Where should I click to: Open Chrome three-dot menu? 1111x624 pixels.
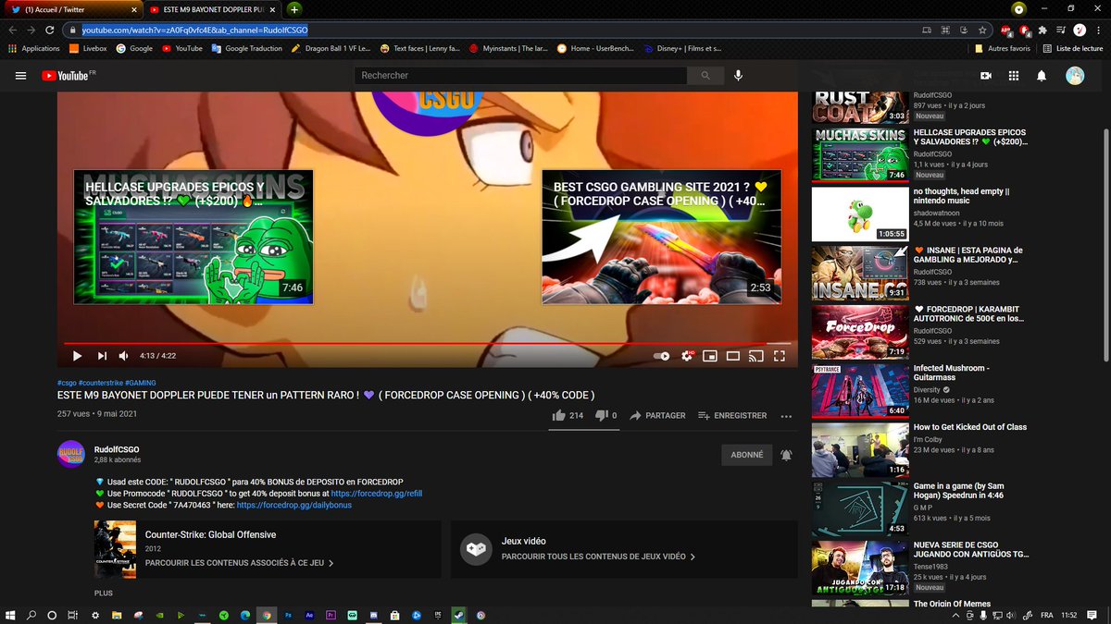click(1098, 30)
